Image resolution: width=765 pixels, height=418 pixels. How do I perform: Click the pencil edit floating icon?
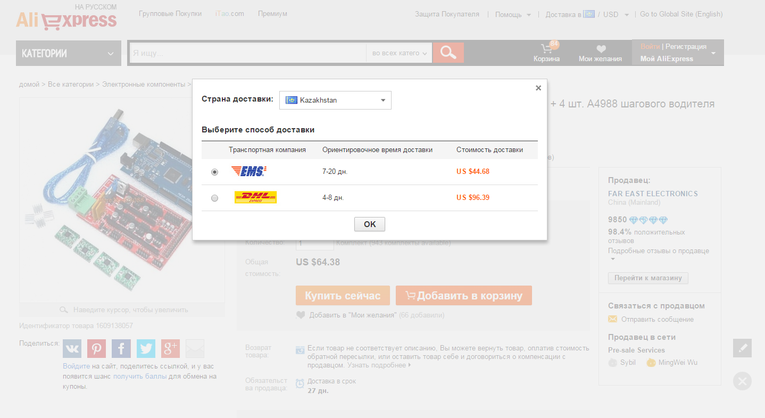(743, 348)
